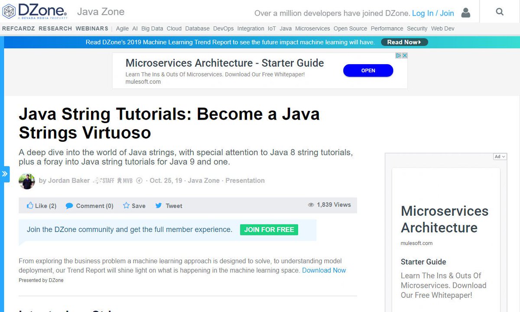Viewport: 520px width, 312px height.
Task: Go to the Web Dev zone
Action: (442, 29)
